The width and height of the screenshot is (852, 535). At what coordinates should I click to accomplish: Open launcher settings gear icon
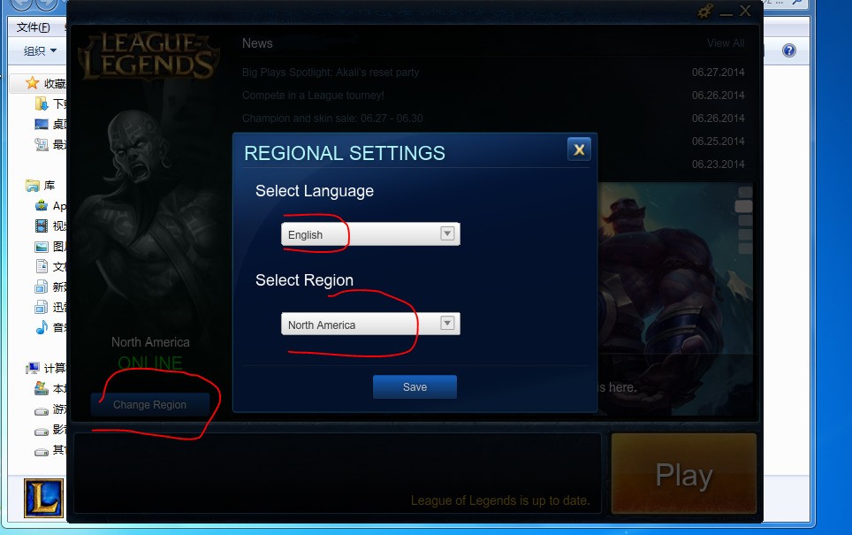tap(705, 11)
